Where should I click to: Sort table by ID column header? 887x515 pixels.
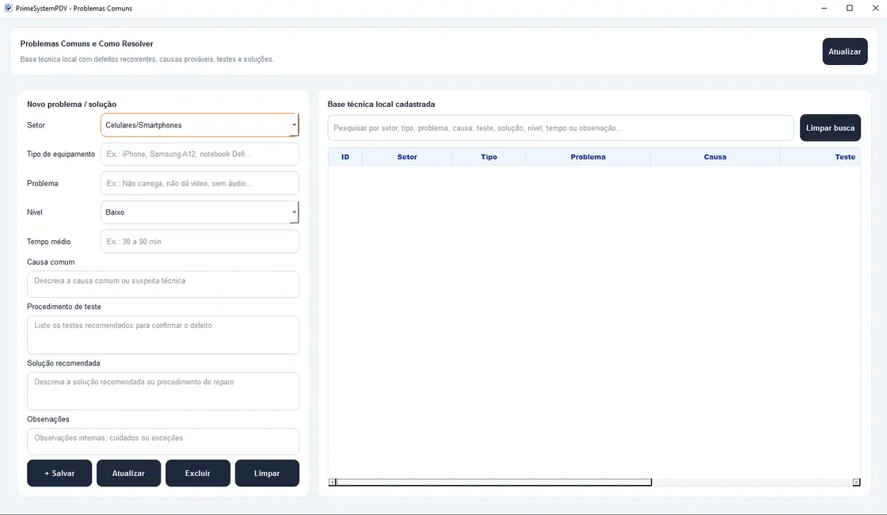coord(345,157)
